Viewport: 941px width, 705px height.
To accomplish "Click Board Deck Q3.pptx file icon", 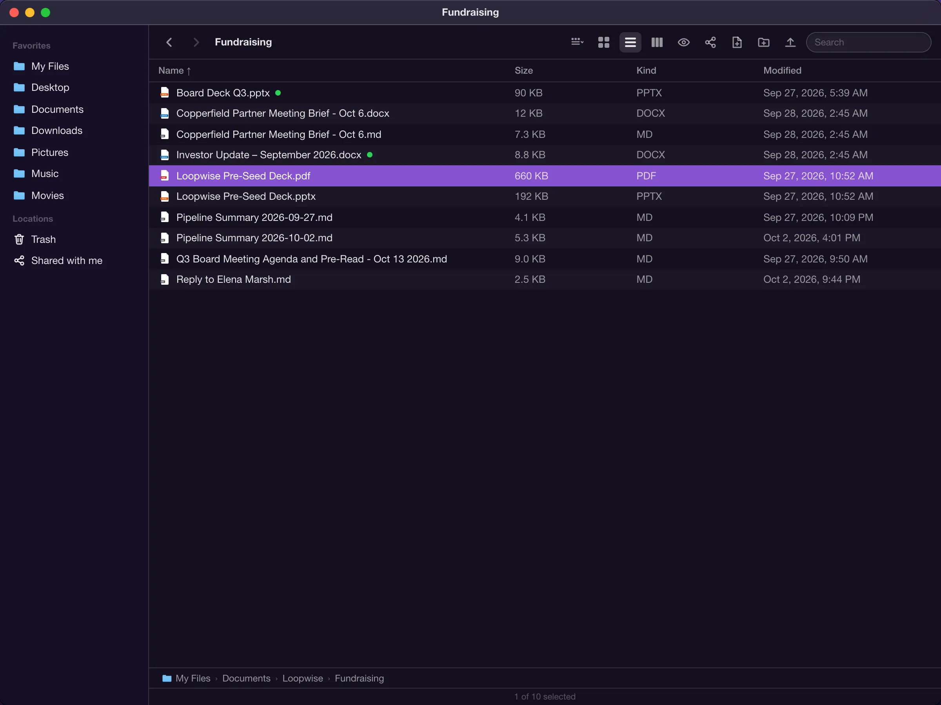I will (165, 93).
